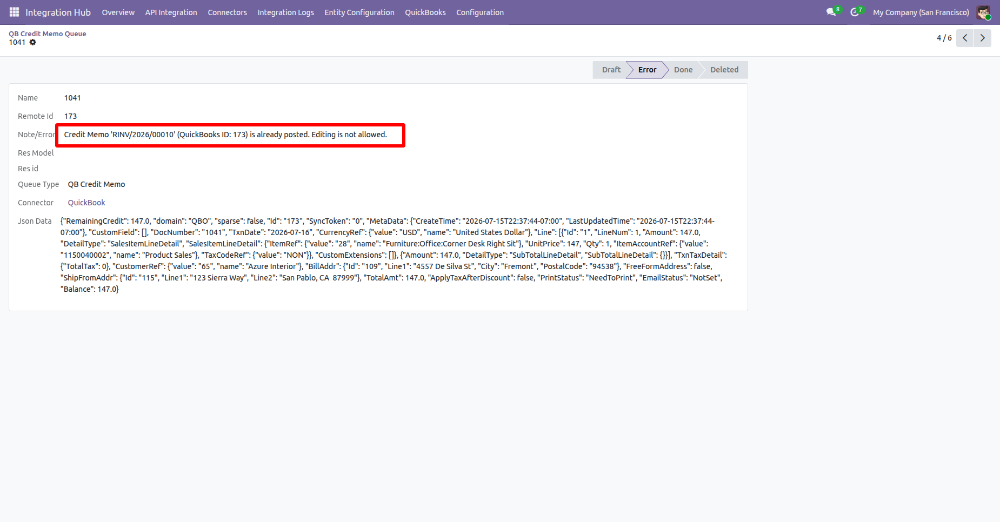Image resolution: width=1000 pixels, height=522 pixels.
Task: Click the Remote Id field label
Action: pos(36,116)
